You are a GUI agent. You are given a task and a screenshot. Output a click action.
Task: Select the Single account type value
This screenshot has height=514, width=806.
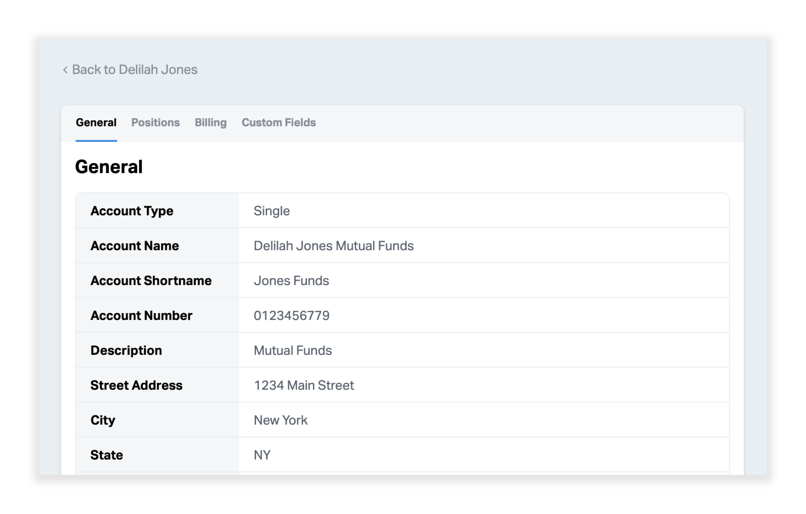[x=272, y=211]
